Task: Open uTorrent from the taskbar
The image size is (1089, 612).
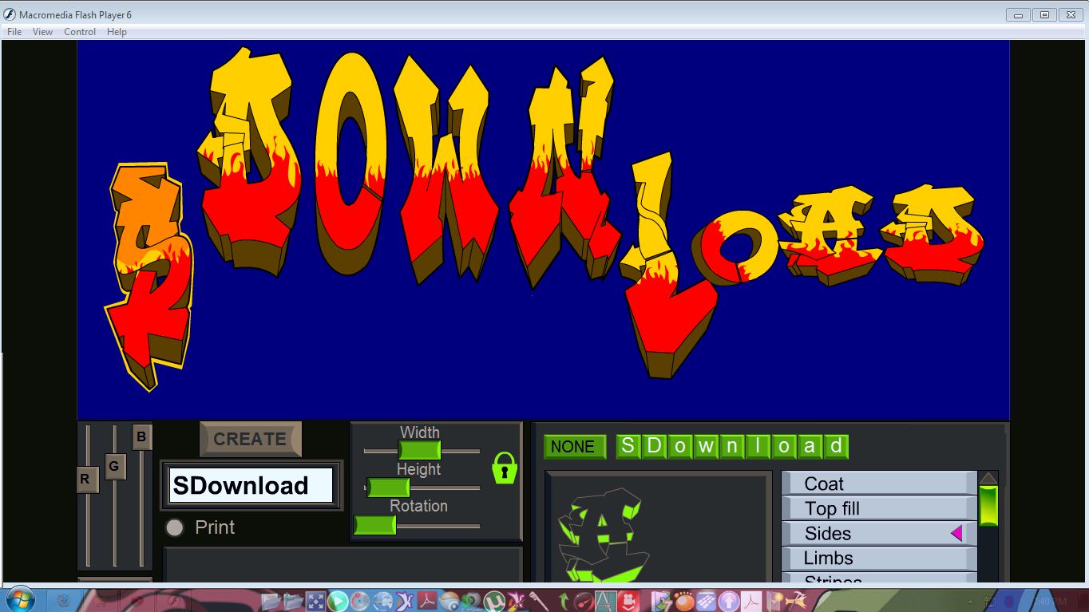Action: point(496,600)
